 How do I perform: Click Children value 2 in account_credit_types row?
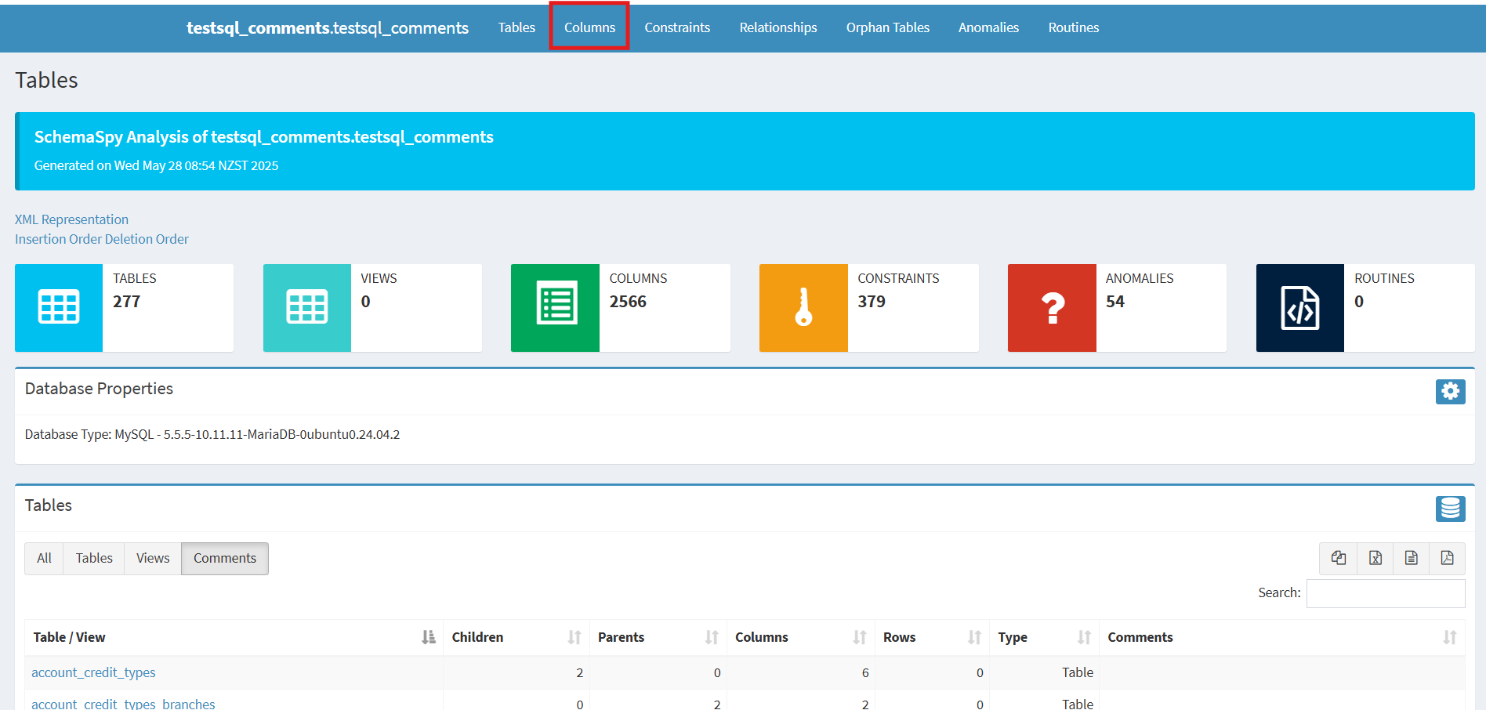(x=580, y=672)
